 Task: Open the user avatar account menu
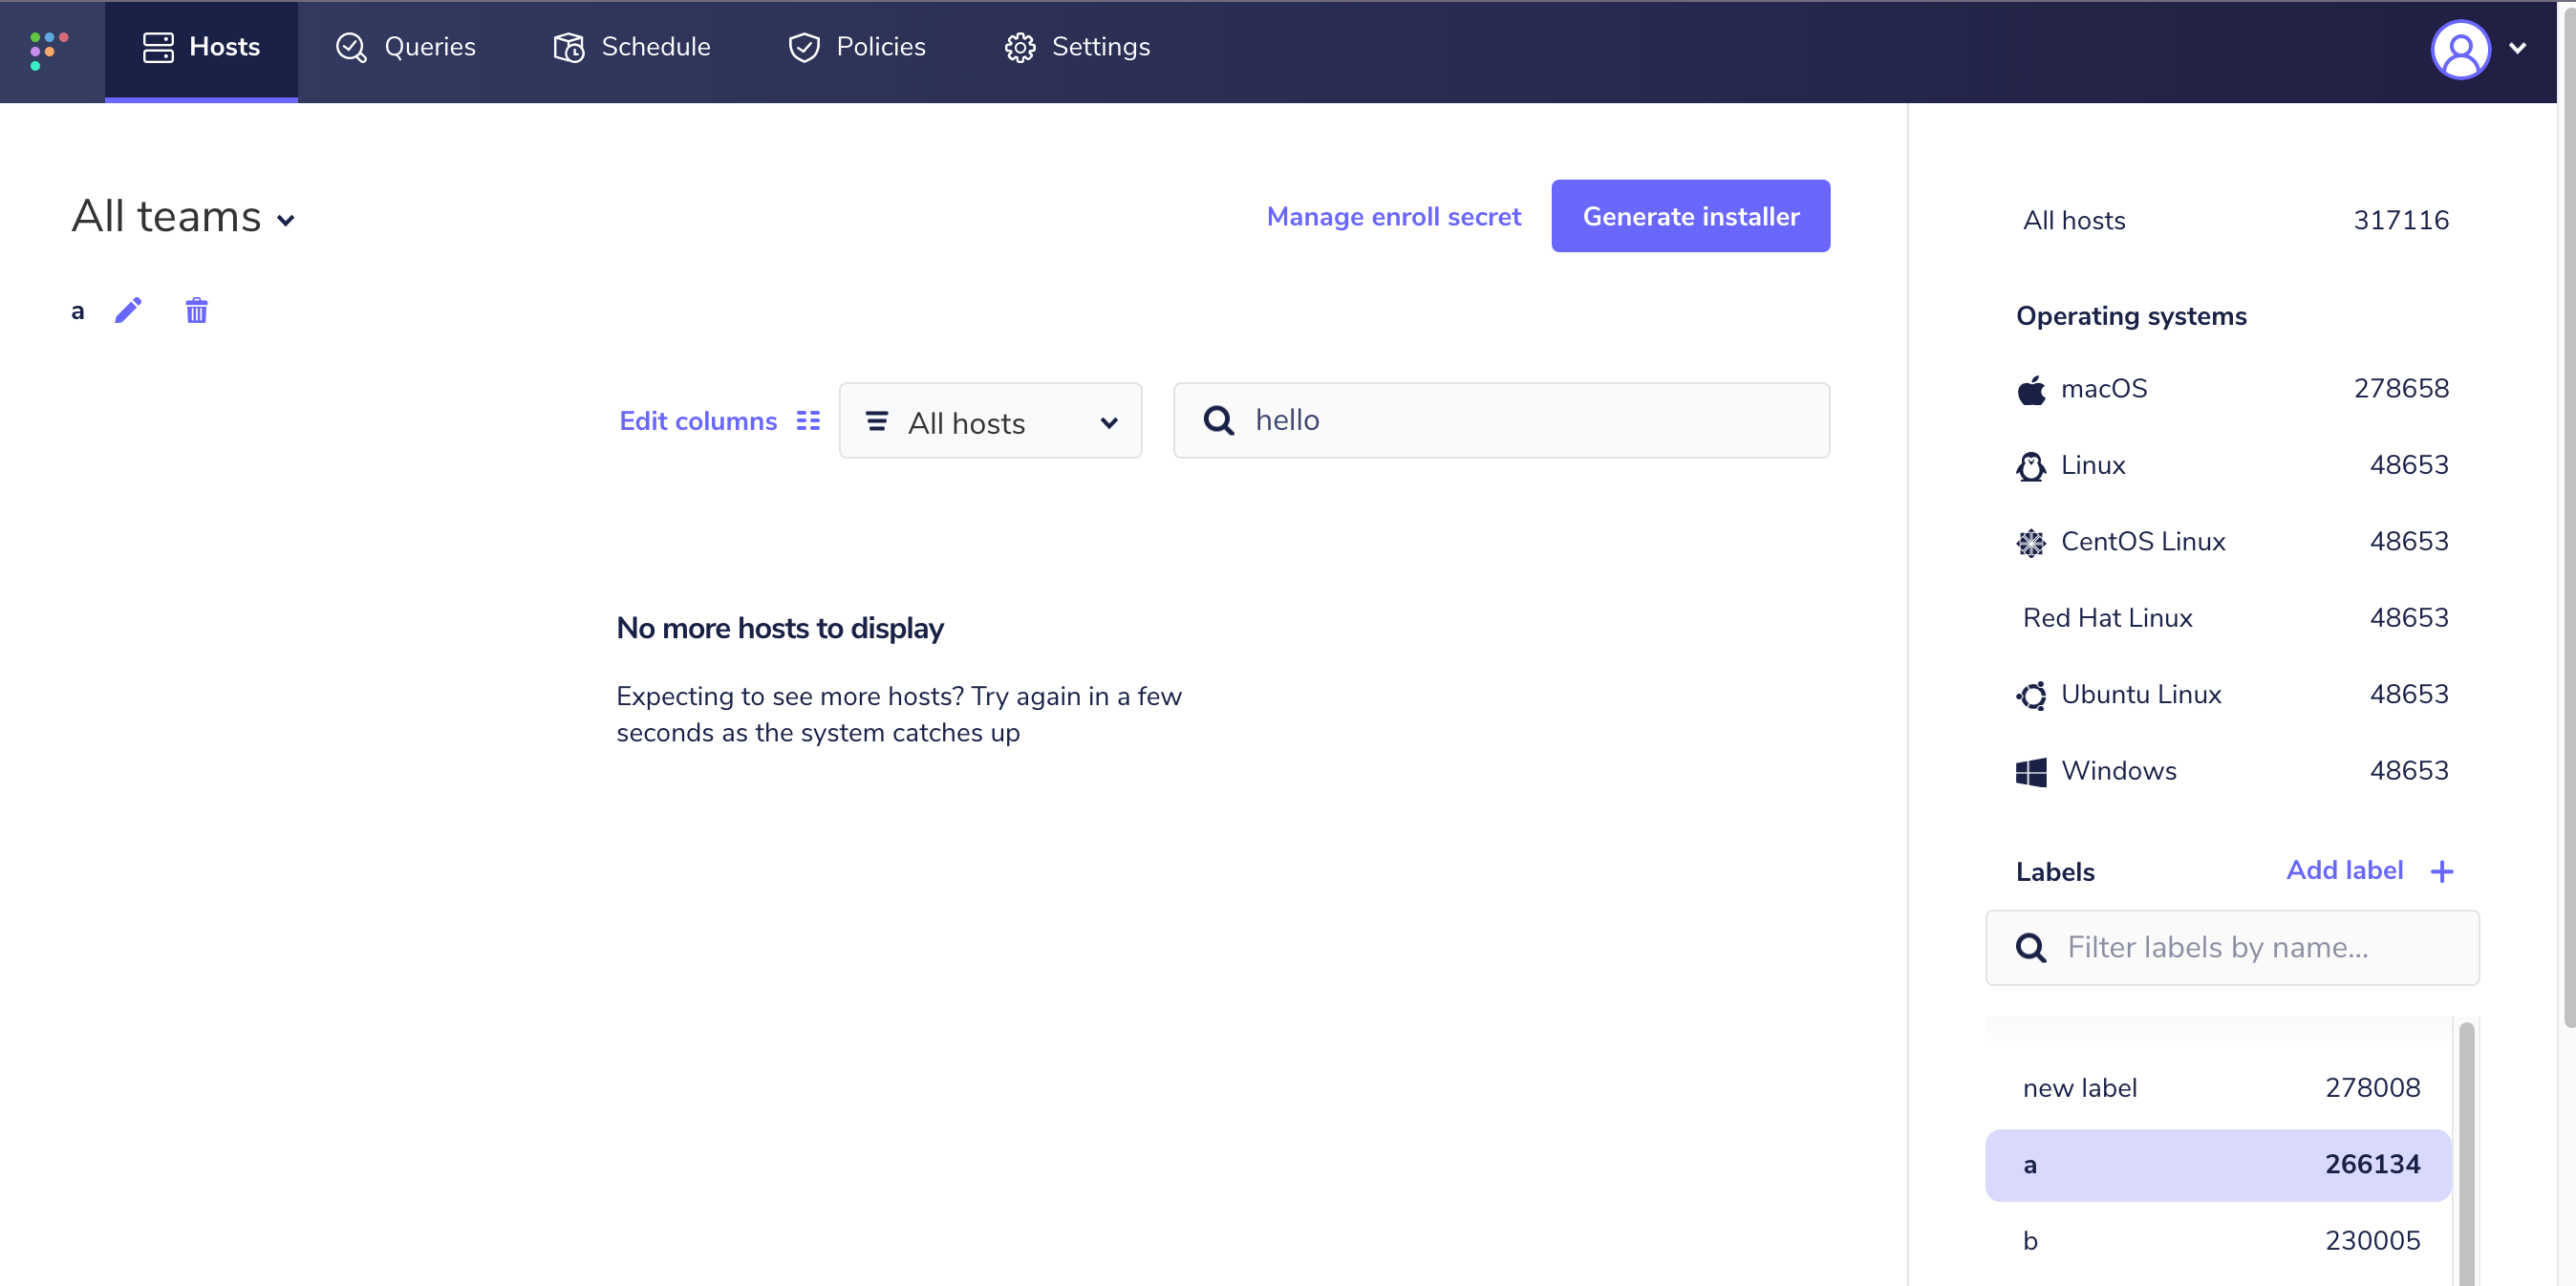tap(2462, 49)
